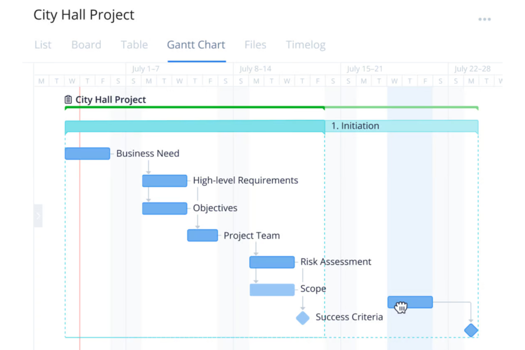Click the July 15–21 week header
Viewport: 525px width, 350px height.
[x=365, y=68]
